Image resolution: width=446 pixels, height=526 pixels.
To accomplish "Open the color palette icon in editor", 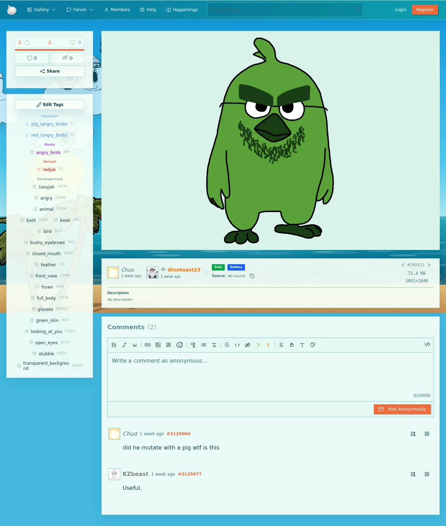I will [x=313, y=345].
